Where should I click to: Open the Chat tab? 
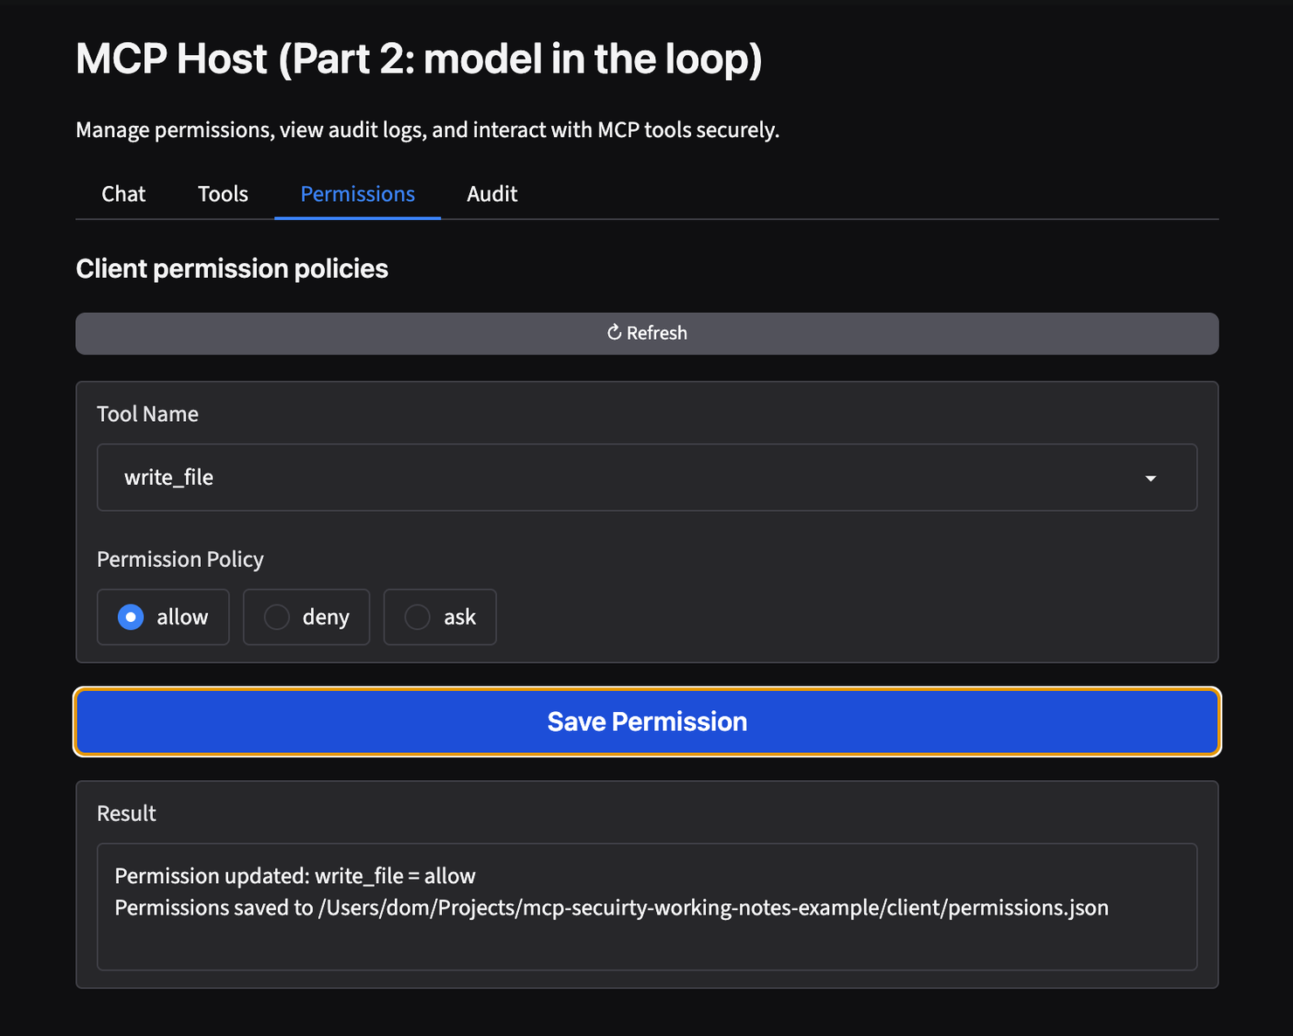tap(123, 194)
